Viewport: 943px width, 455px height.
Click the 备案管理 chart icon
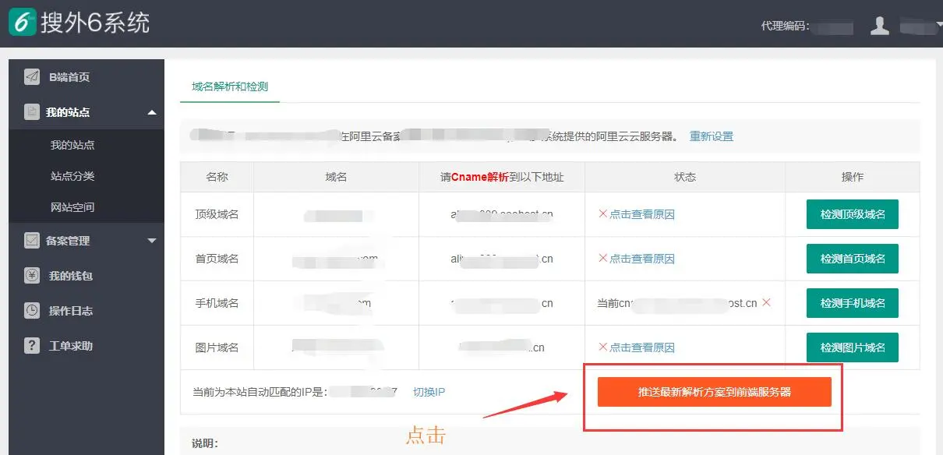pos(32,241)
